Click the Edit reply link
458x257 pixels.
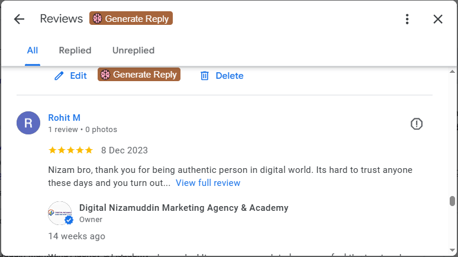78,76
